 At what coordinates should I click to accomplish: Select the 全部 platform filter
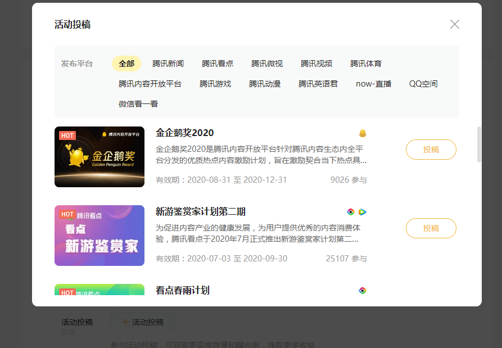(126, 64)
